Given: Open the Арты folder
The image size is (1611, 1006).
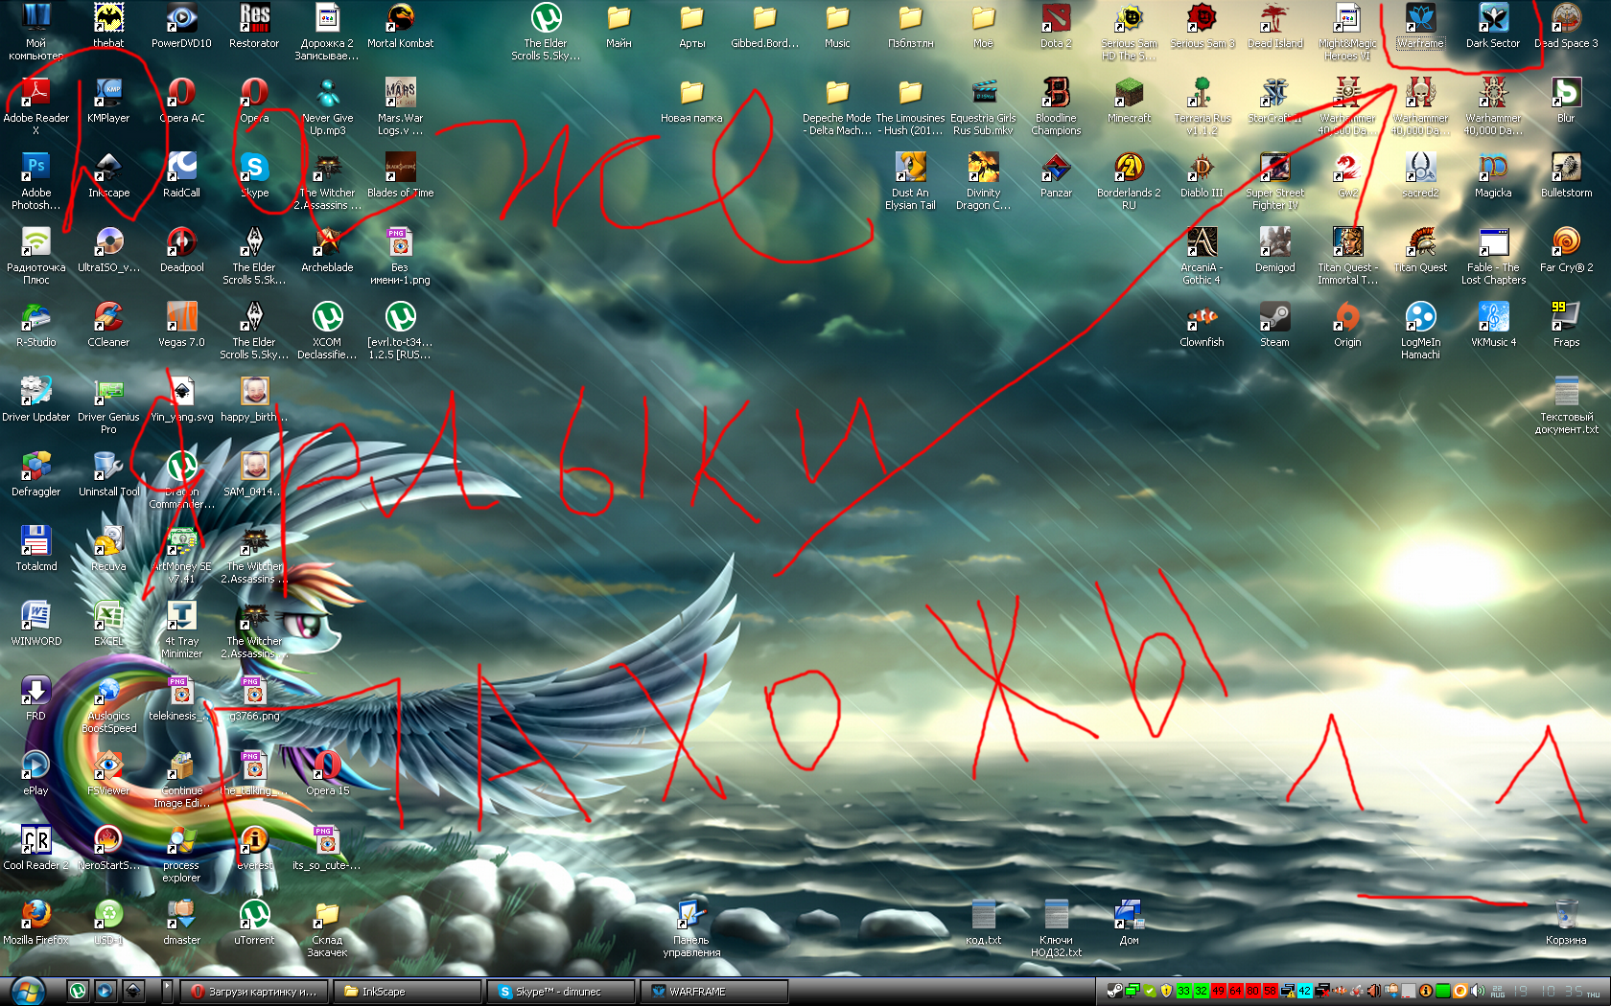Looking at the screenshot, I should (691, 26).
